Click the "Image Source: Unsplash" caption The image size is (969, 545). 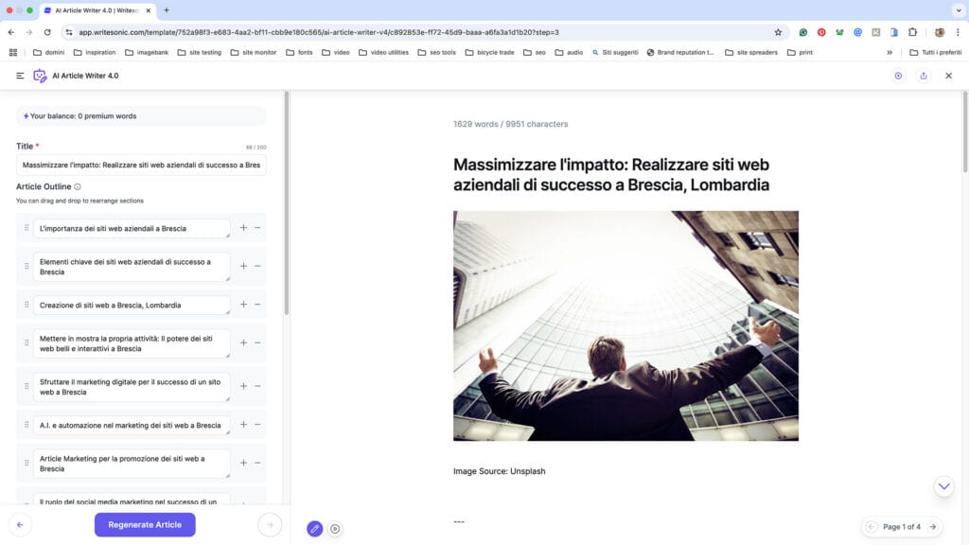coord(500,471)
